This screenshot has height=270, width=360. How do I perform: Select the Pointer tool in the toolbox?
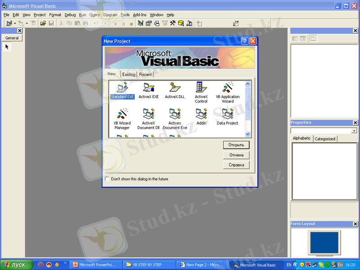tap(7, 46)
